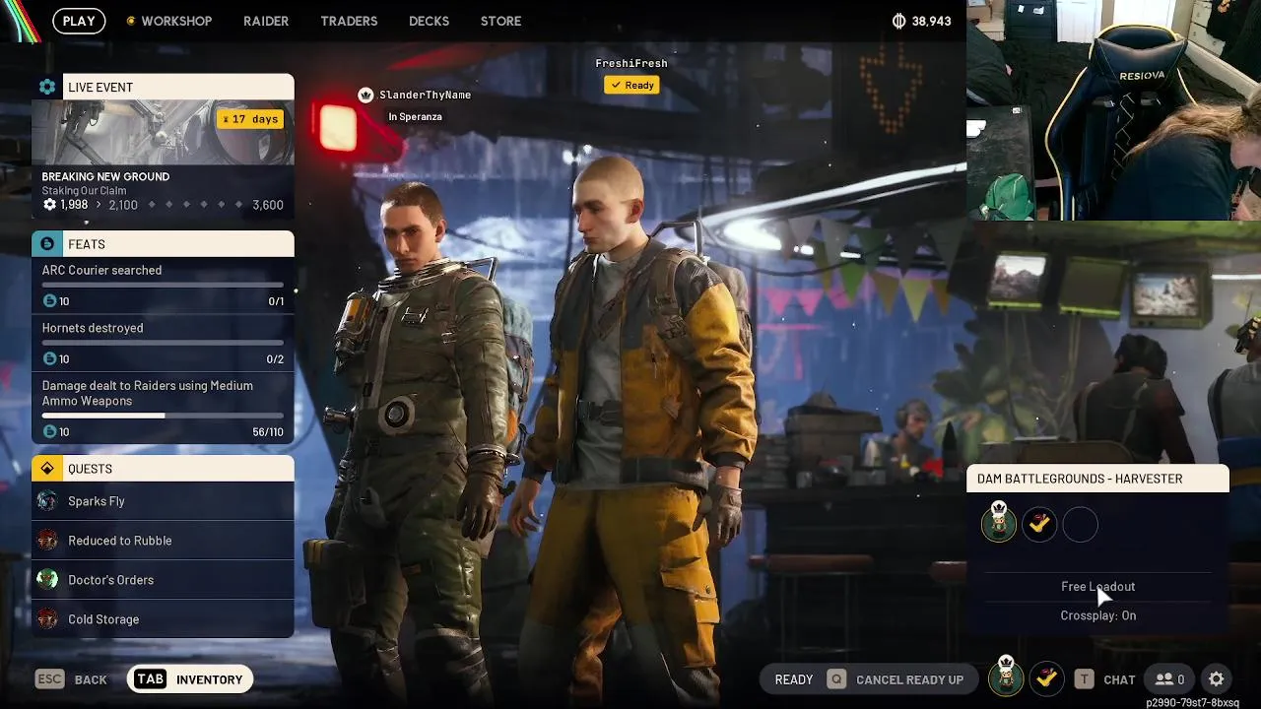Open the RAIDER tab

click(x=266, y=21)
